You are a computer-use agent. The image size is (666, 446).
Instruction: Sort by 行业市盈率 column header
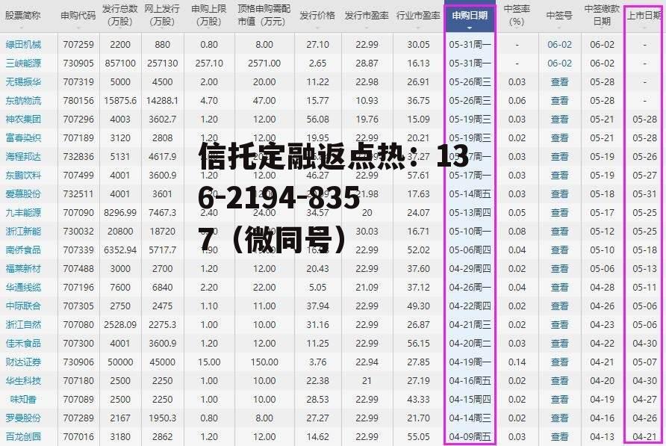pos(418,16)
